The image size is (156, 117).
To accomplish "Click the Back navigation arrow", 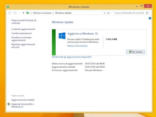I will coord(10,13).
